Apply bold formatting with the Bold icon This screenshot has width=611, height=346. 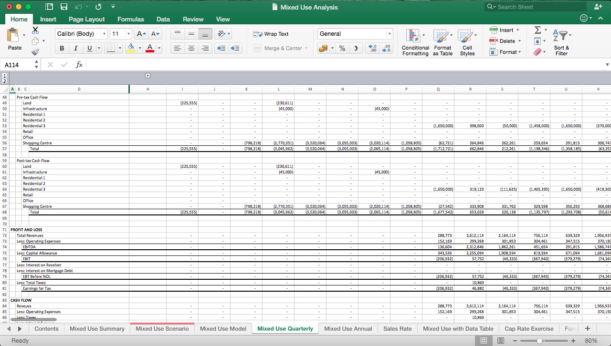click(x=62, y=48)
